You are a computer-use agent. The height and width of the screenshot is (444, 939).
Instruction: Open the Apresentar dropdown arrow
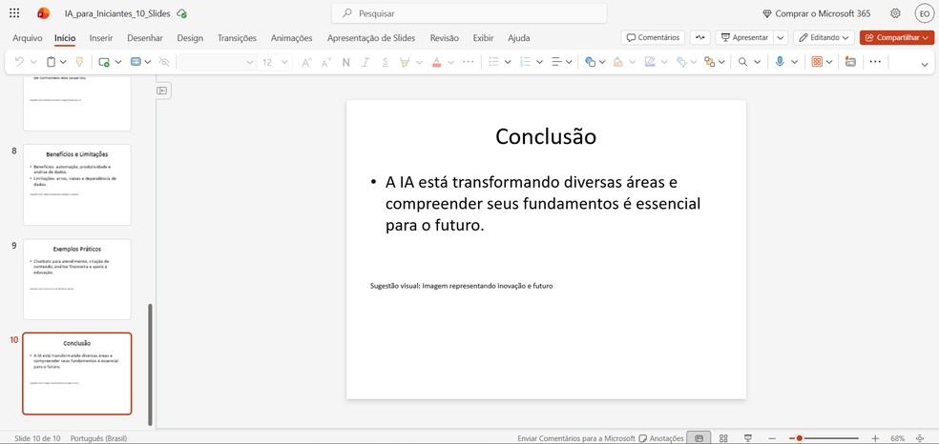(x=781, y=38)
